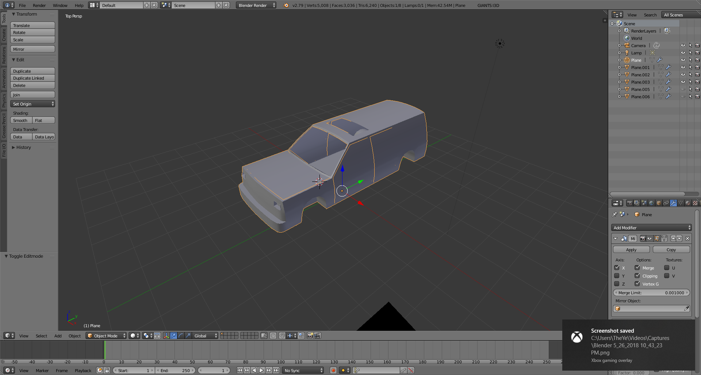Open the Render menu
The height and width of the screenshot is (375, 701).
pos(39,5)
